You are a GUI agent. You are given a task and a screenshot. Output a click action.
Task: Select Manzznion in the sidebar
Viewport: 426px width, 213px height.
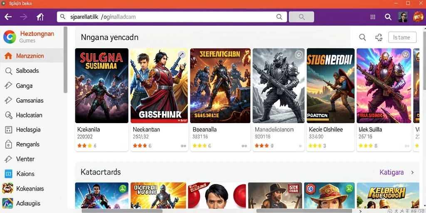click(32, 56)
